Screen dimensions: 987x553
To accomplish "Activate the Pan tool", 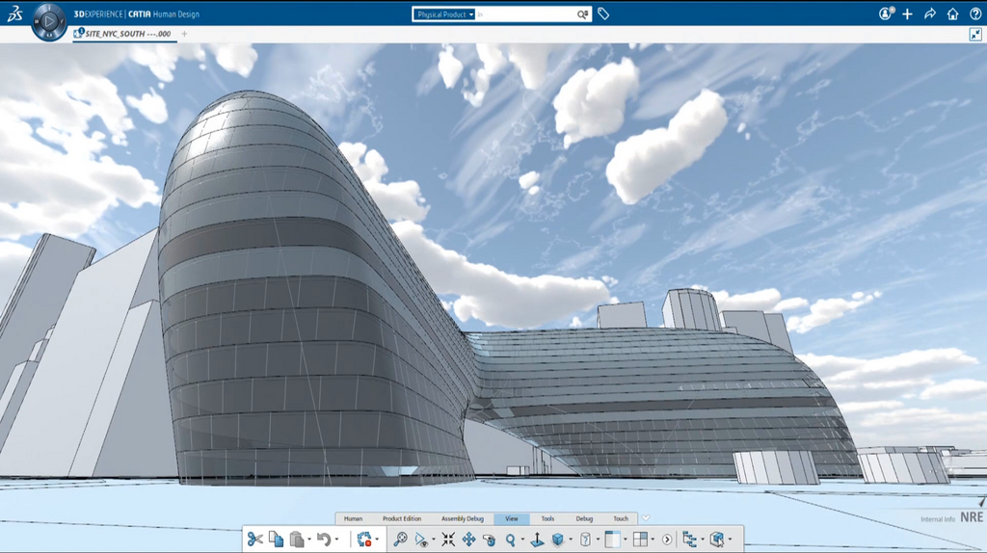I will tap(468, 540).
